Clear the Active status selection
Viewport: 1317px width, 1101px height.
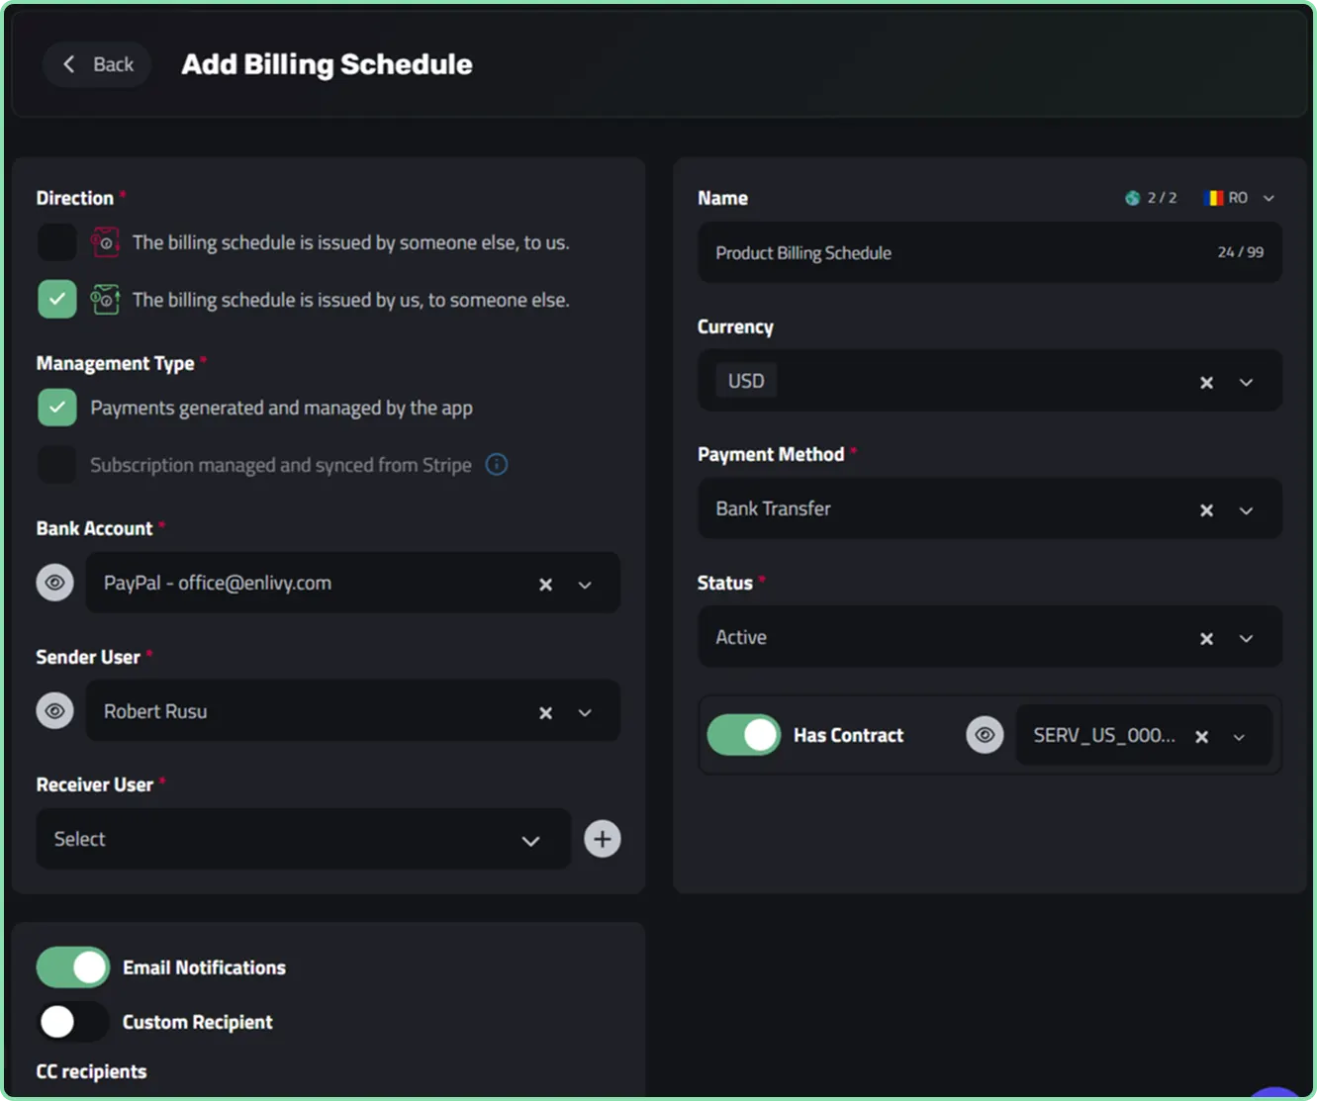[x=1206, y=639]
